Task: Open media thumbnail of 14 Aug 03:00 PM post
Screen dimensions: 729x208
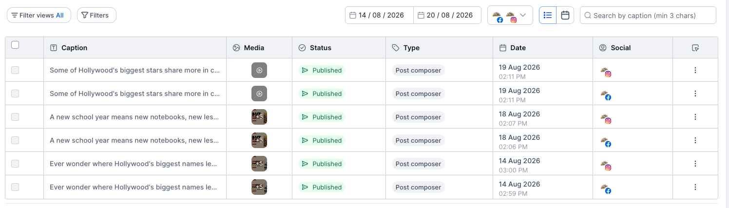Action: (259, 164)
